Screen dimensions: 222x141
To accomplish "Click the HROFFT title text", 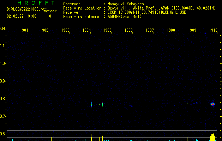I will [36, 3].
